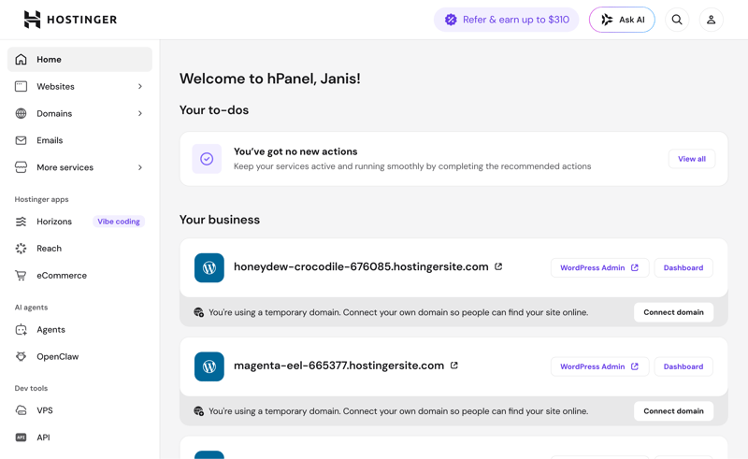
Task: Click the Hostinger logo
Action: [x=71, y=20]
